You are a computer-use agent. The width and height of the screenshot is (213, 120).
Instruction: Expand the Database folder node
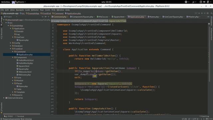10,46
